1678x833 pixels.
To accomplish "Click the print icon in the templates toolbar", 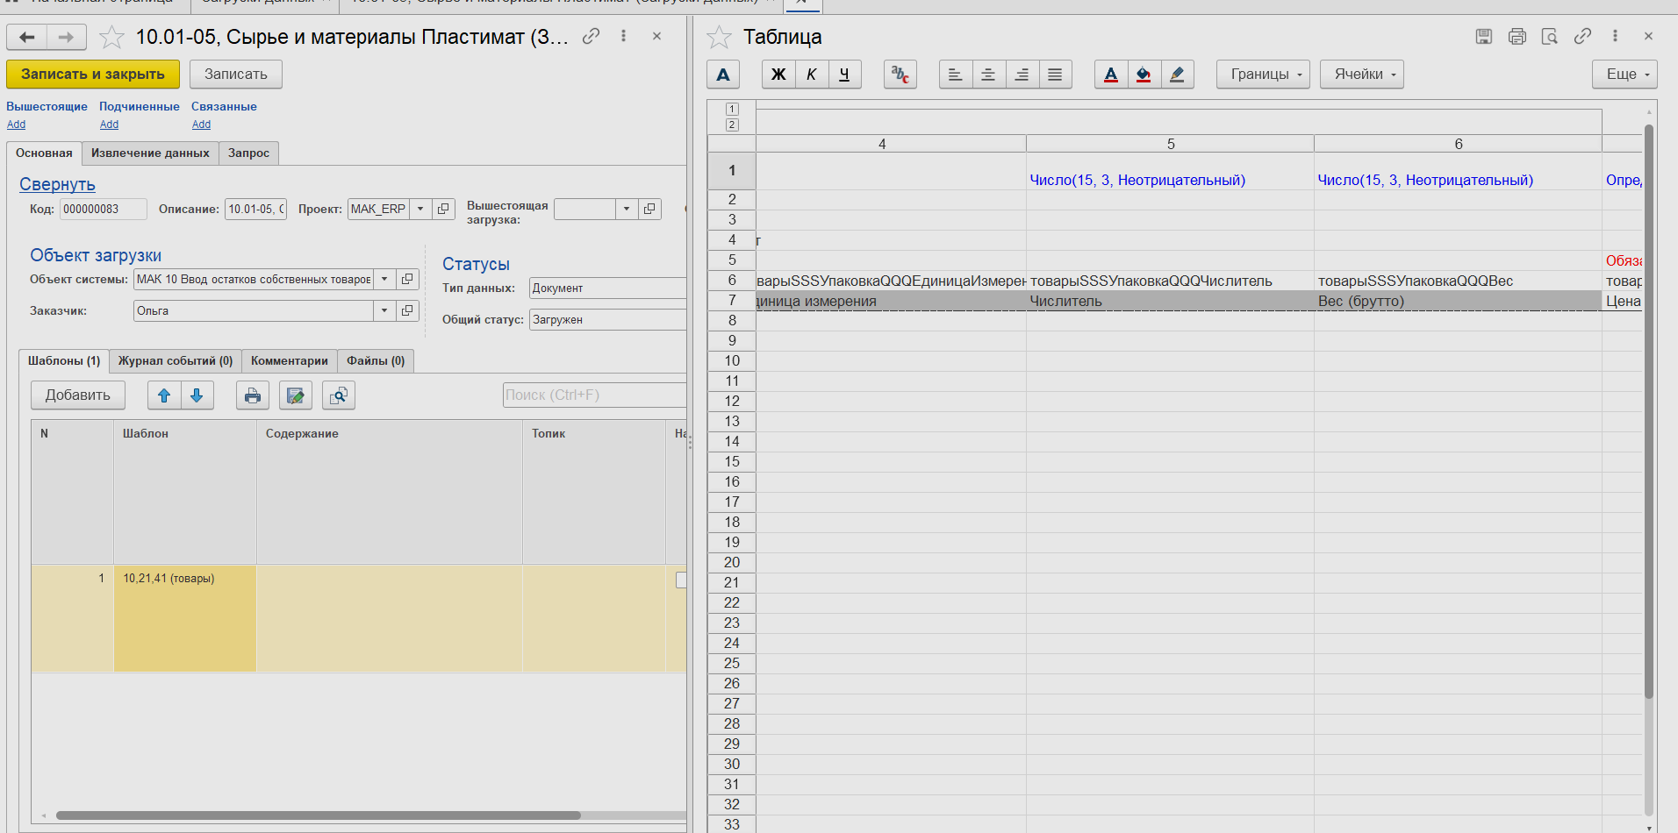I will [252, 395].
